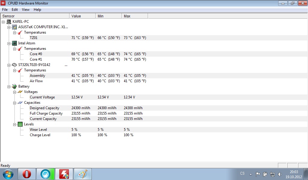Click the thermometer icon under Intel Atom

[20, 49]
